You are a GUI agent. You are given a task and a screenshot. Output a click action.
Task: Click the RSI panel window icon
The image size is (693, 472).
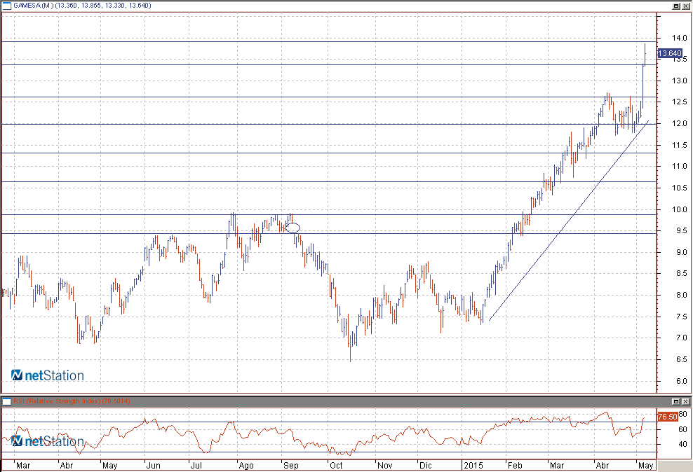pyautogui.click(x=6, y=401)
